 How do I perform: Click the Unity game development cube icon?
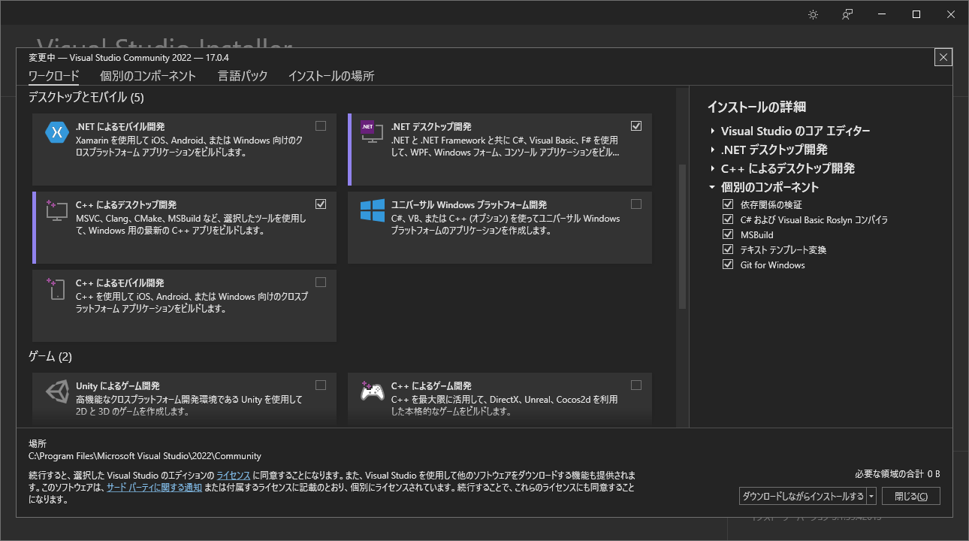point(57,391)
